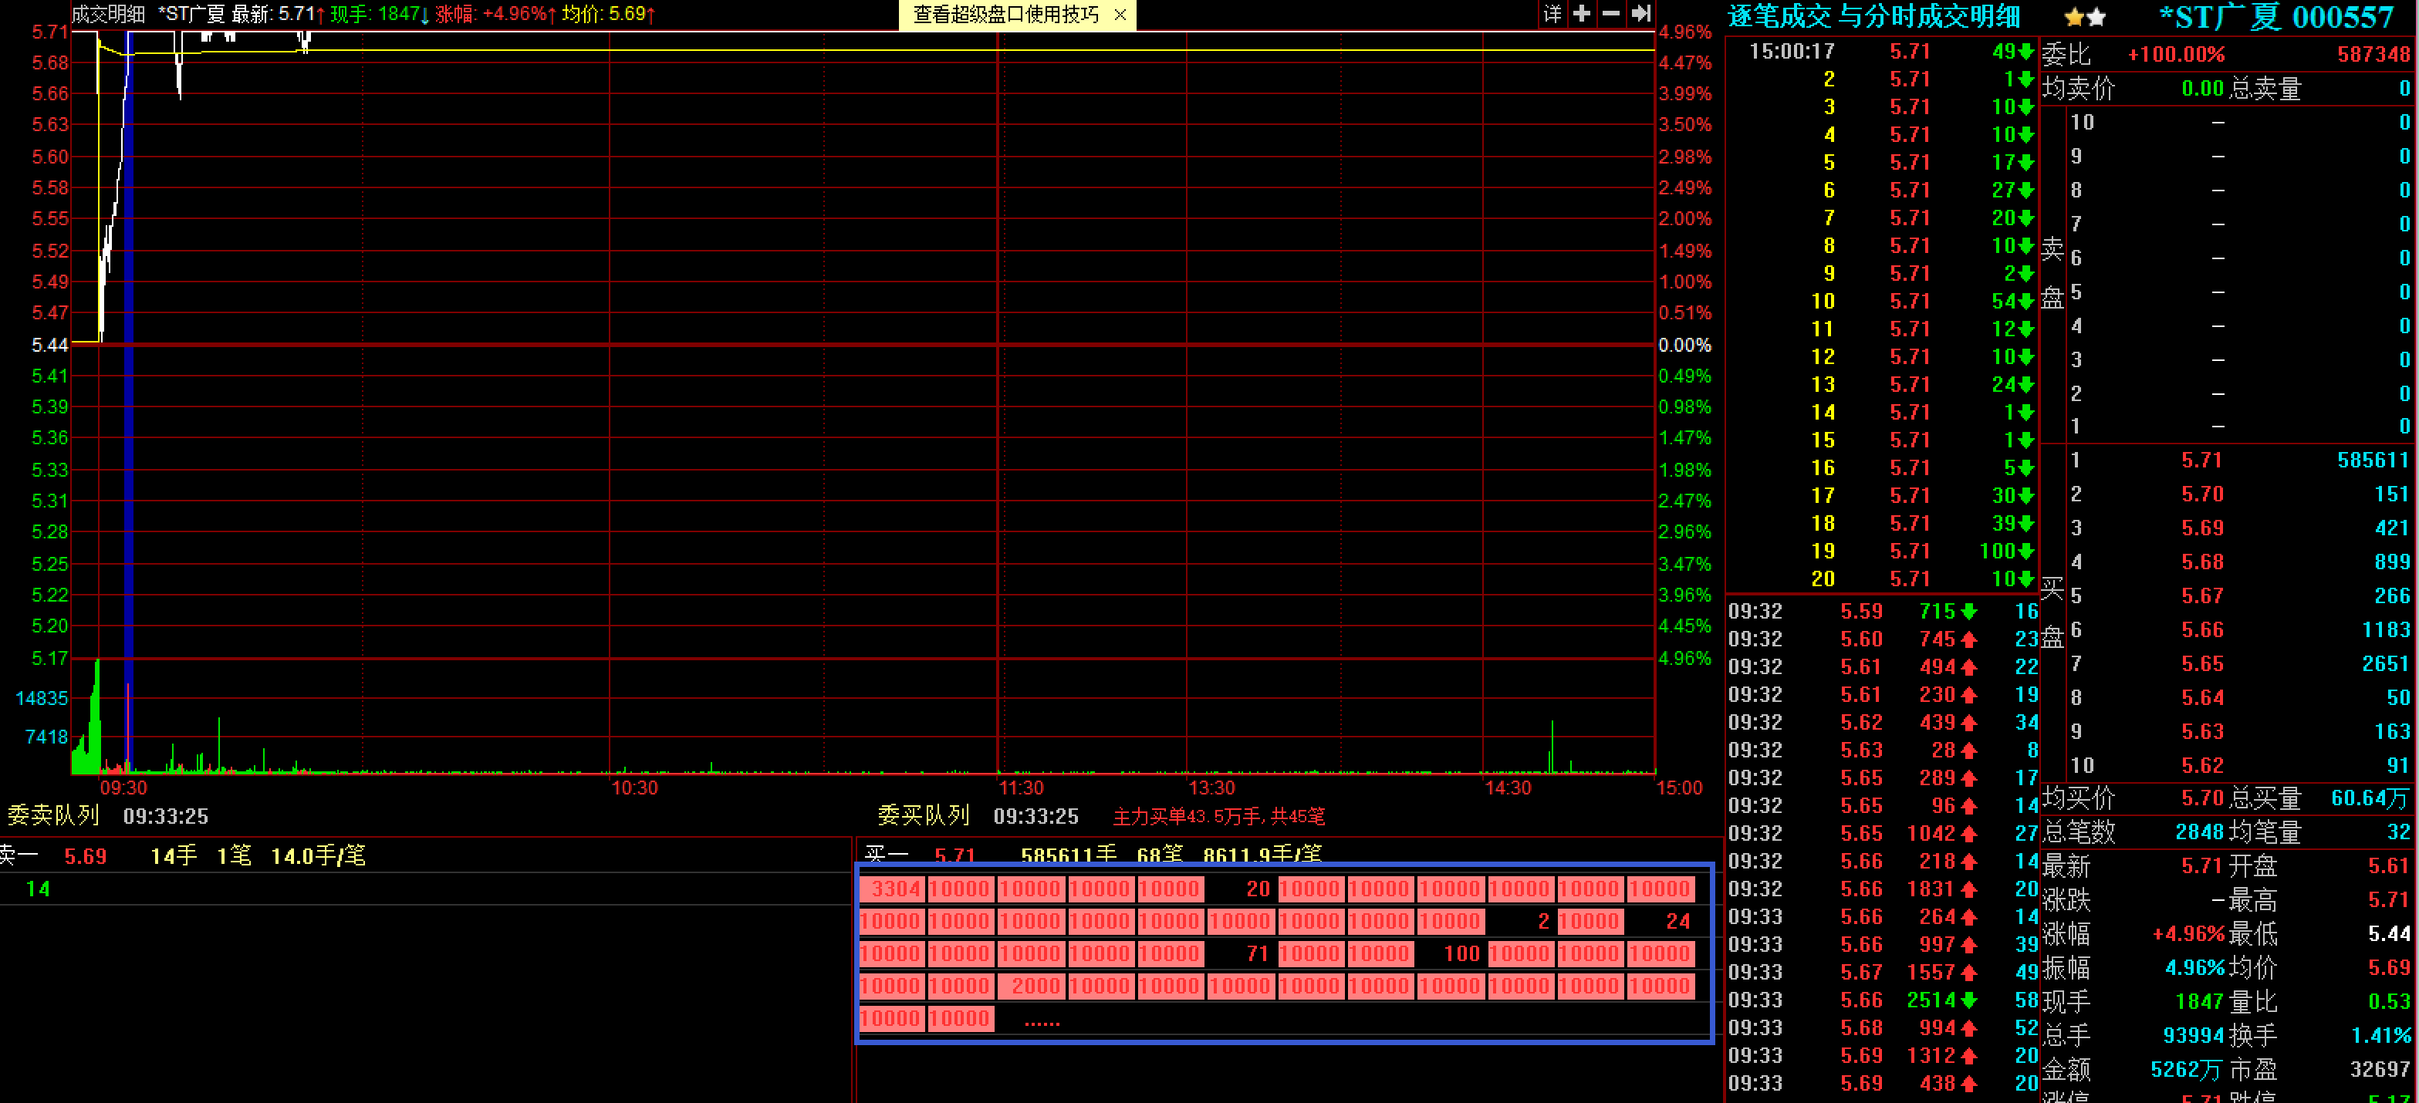Click the 逐笔成交与分时成交明细 panel title
The image size is (2419, 1103).
[x=1873, y=17]
